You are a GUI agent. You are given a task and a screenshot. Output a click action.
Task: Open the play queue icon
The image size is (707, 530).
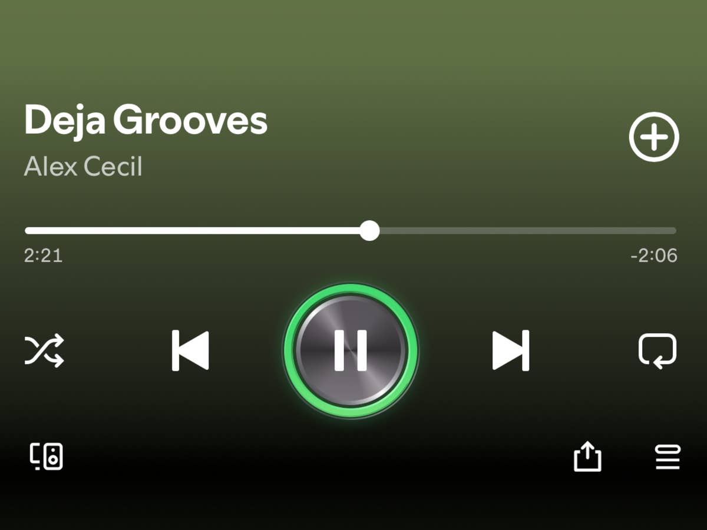tap(668, 457)
